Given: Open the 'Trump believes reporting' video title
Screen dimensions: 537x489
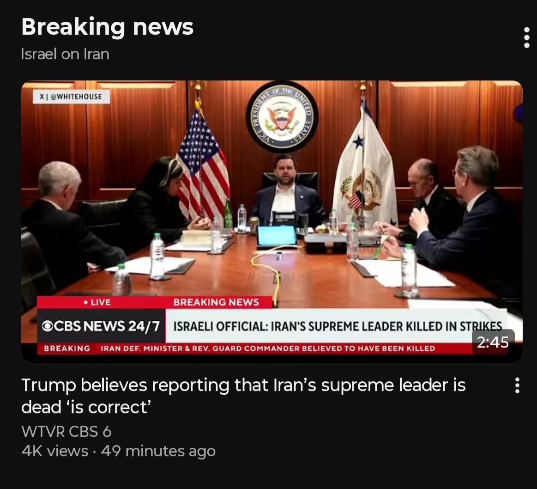Looking at the screenshot, I should pos(243,396).
